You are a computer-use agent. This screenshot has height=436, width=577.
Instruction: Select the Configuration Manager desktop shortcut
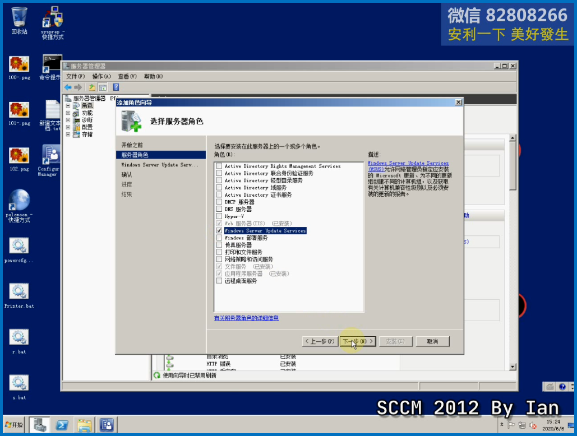pyautogui.click(x=49, y=161)
